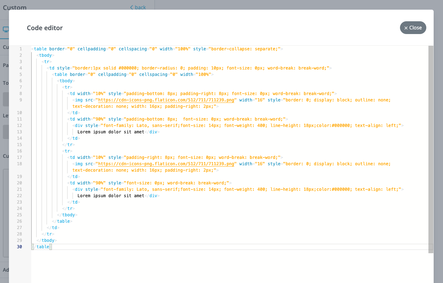The image size is (443, 283).
Task: Click the × icon inside the Close button
Action: 406,28
